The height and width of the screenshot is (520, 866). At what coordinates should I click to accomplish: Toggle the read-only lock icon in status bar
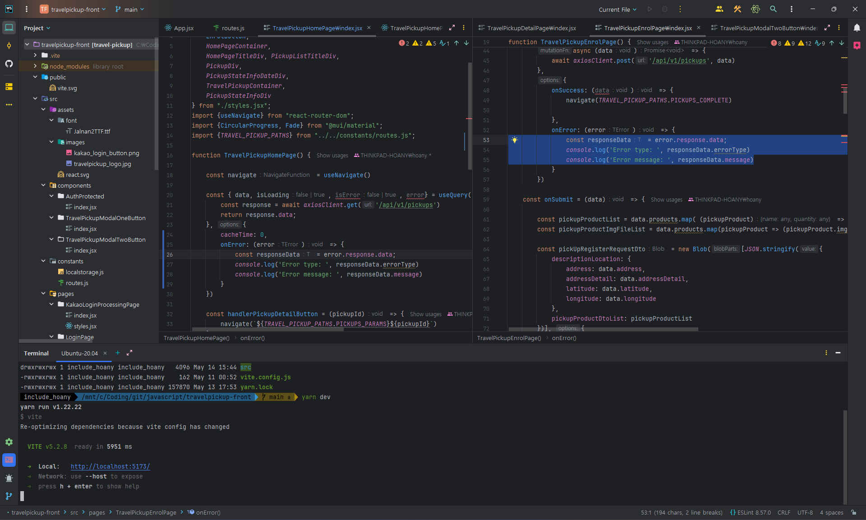point(853,512)
